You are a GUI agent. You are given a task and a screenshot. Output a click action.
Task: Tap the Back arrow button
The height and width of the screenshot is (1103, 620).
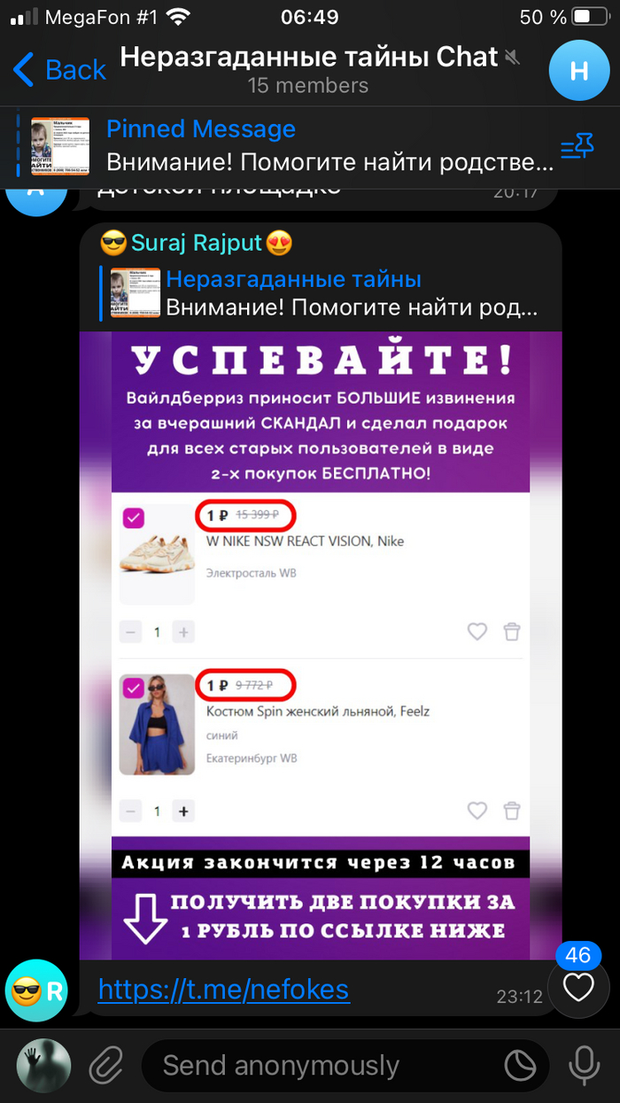pyautogui.click(x=59, y=69)
